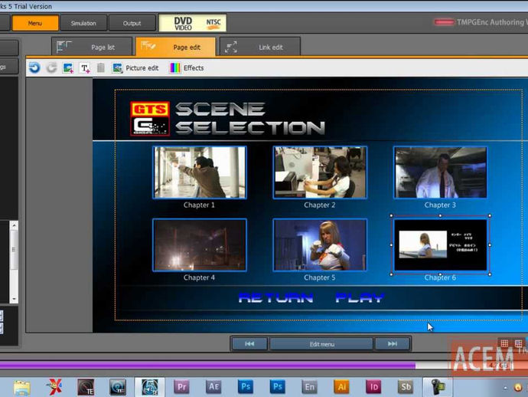Switch to the Output stage tab

(x=132, y=23)
